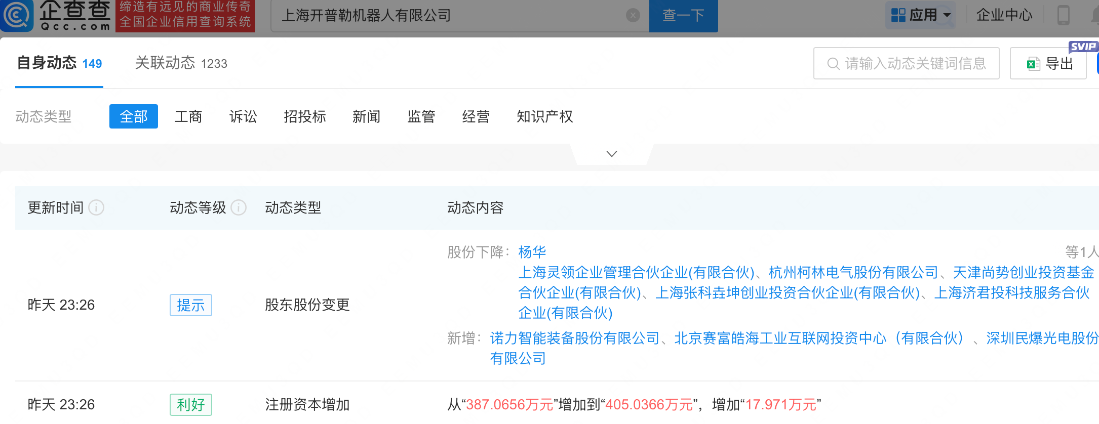Open the 应用 dropdown menu

click(920, 15)
